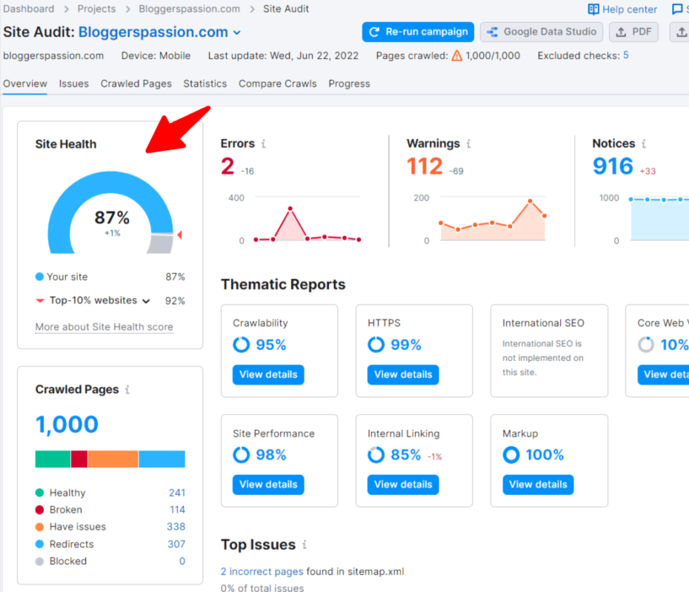The width and height of the screenshot is (689, 592).
Task: Expand the Bloggerspassion.com project dropdown
Action: pos(237,33)
